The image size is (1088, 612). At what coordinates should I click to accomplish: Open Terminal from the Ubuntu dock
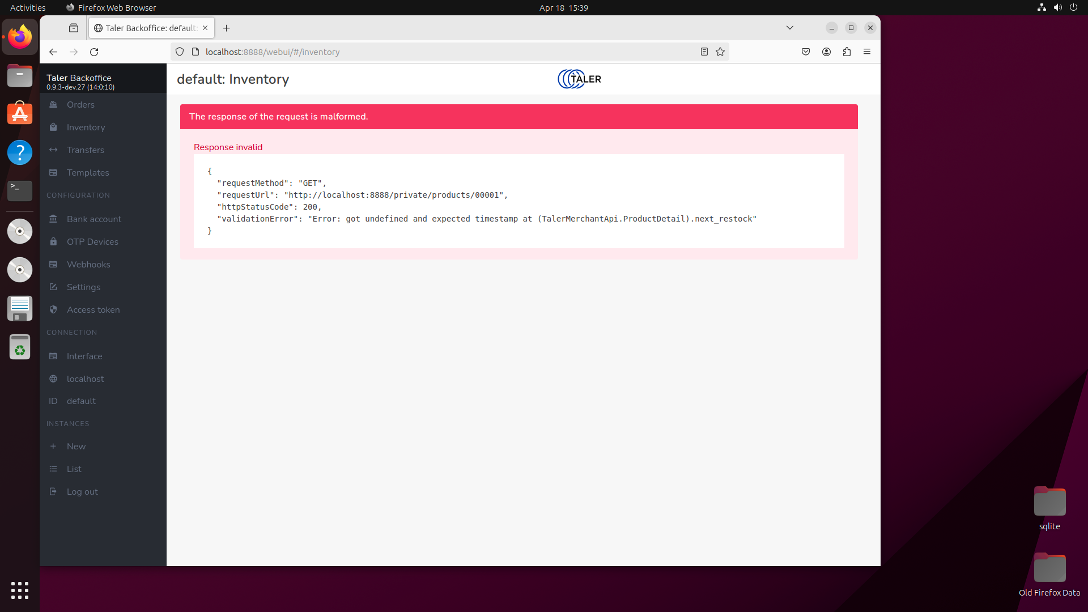point(20,190)
